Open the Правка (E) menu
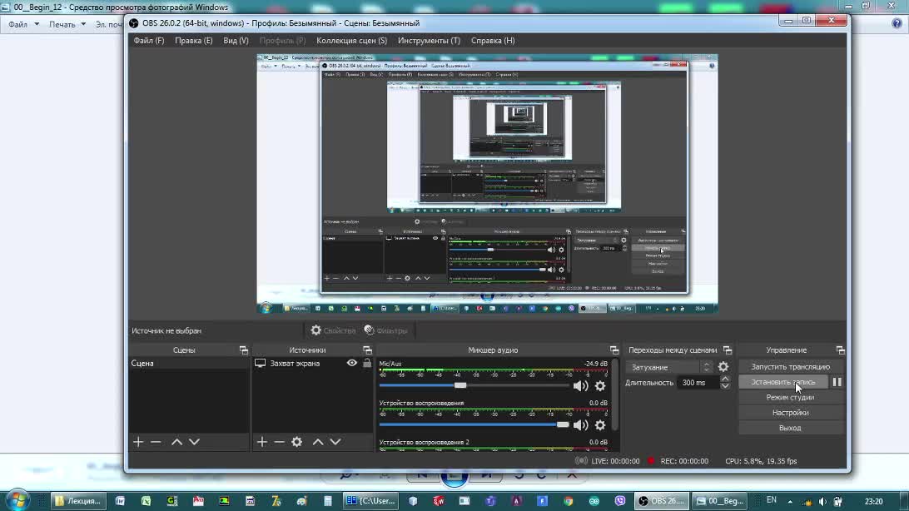This screenshot has width=909, height=511. pos(194,41)
